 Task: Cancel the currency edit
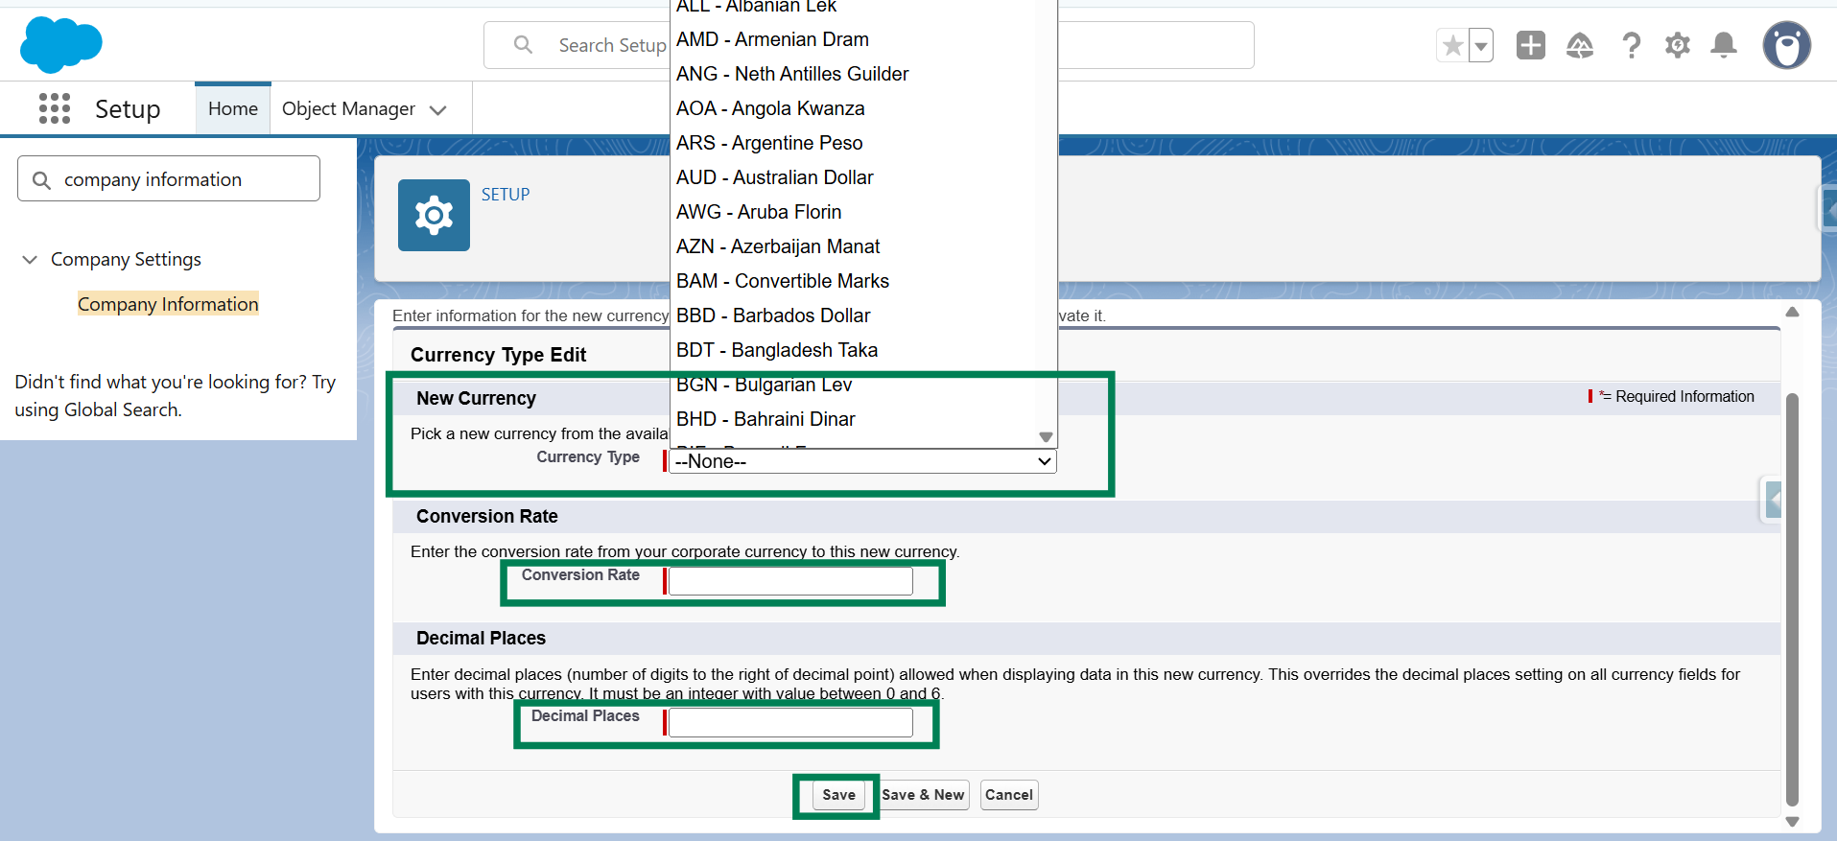[1009, 795]
